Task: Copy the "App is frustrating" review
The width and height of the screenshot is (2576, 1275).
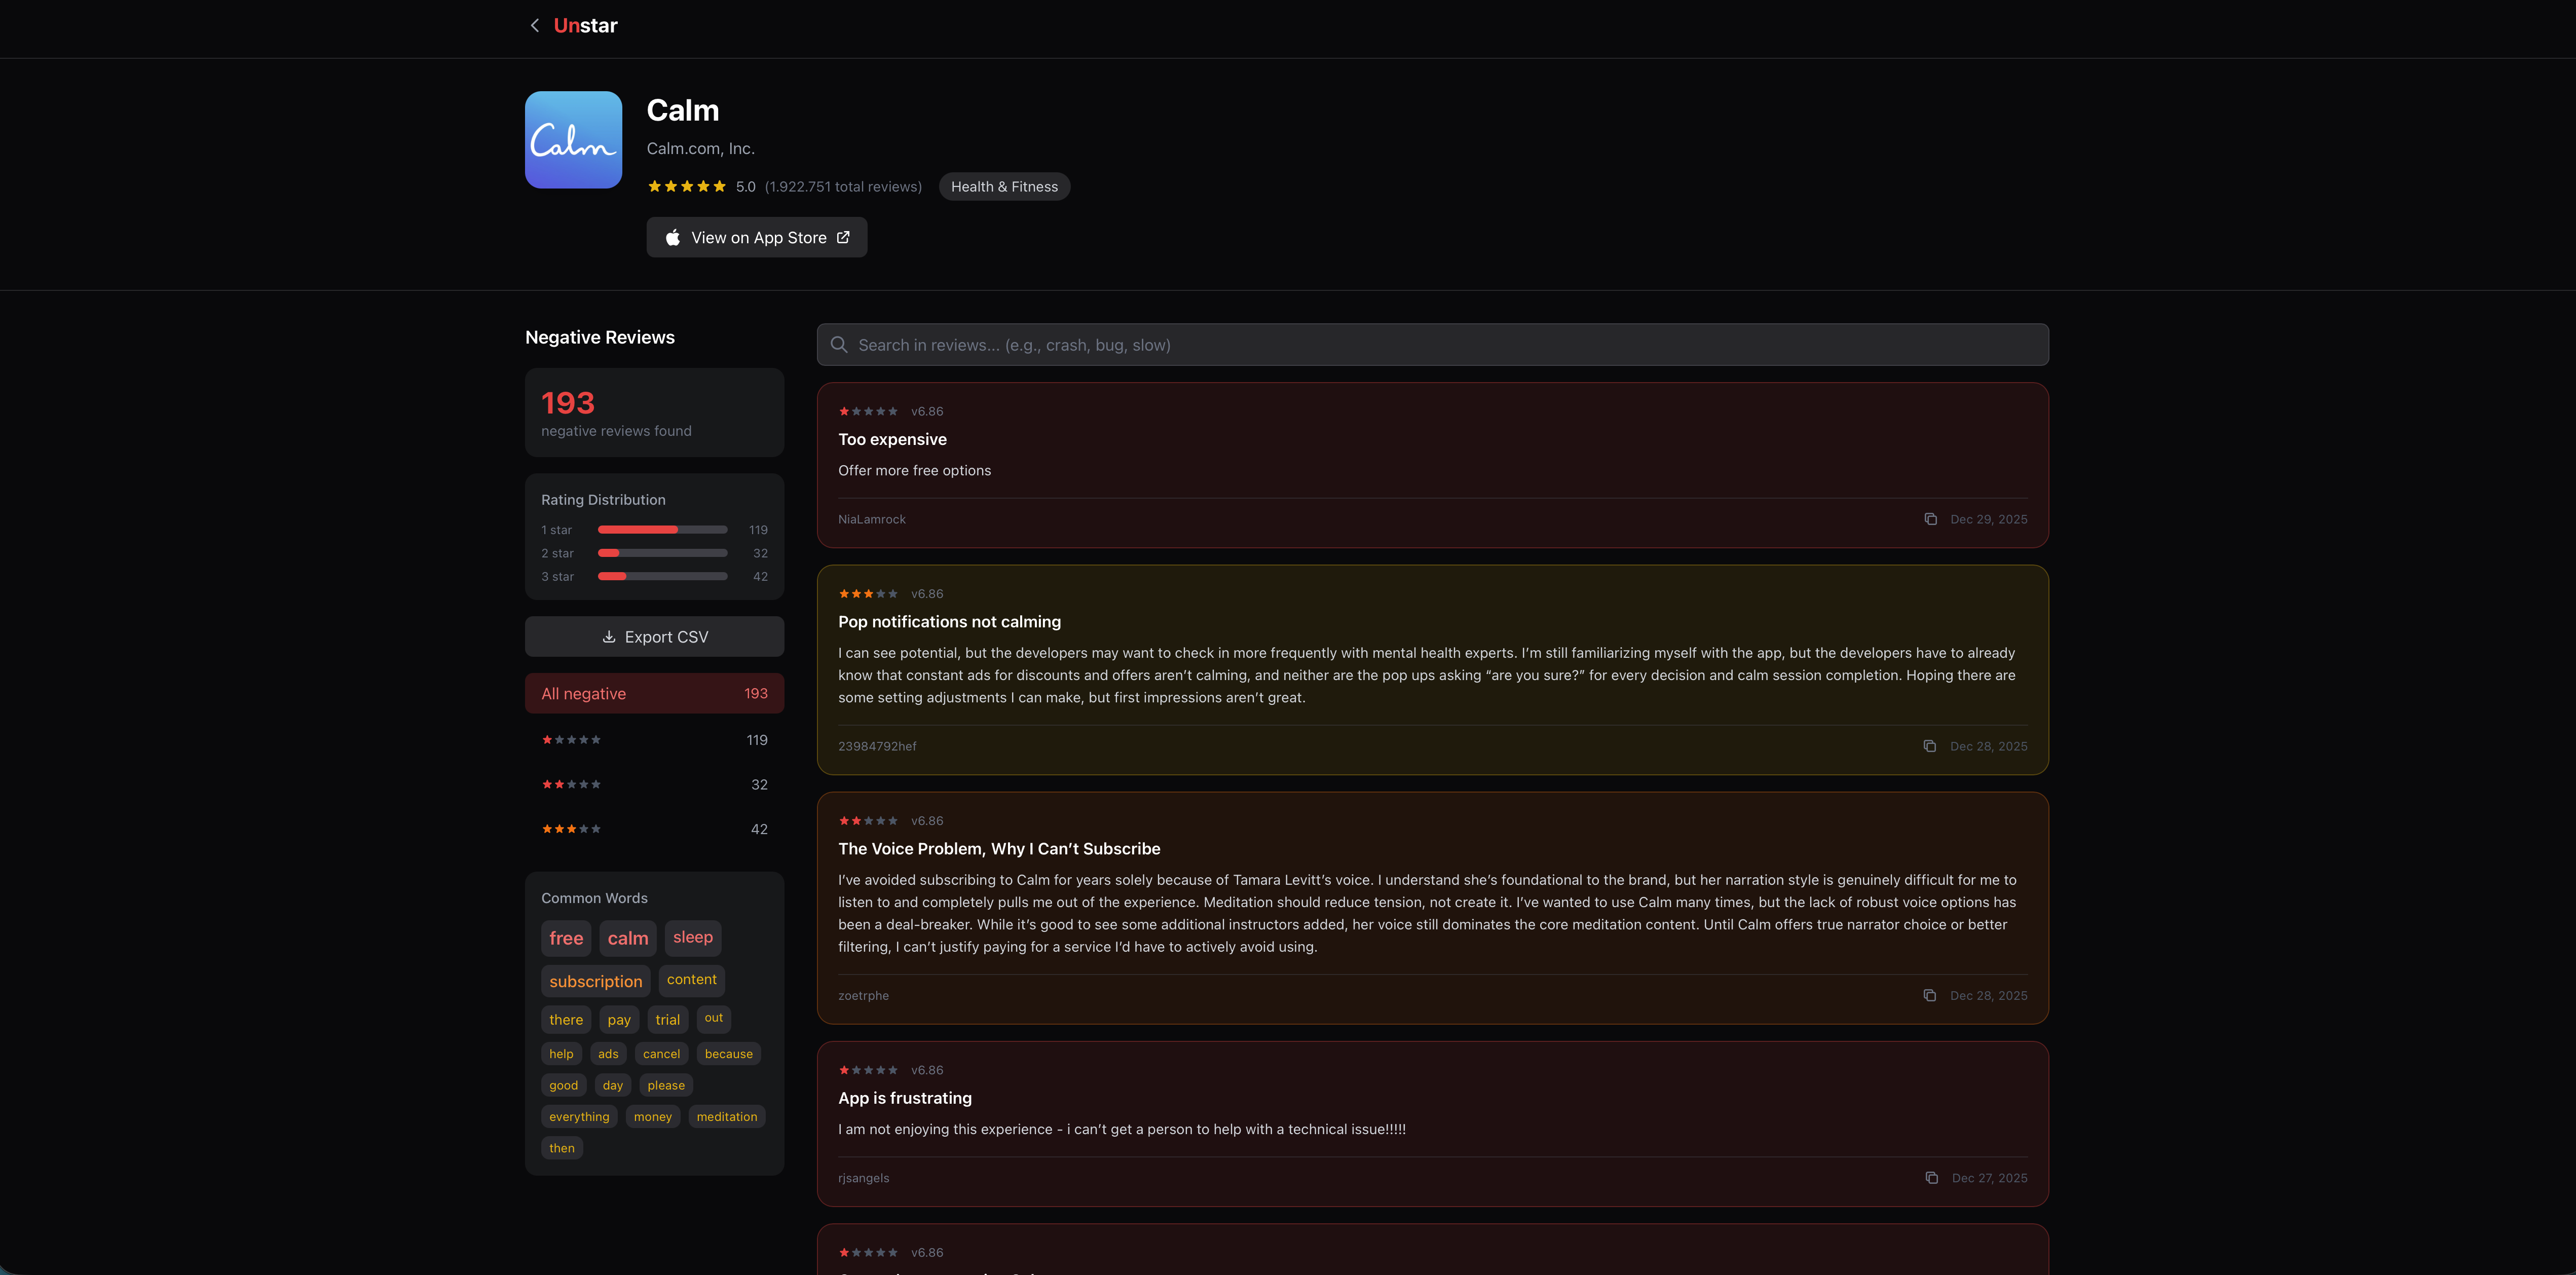Action: point(1930,1178)
